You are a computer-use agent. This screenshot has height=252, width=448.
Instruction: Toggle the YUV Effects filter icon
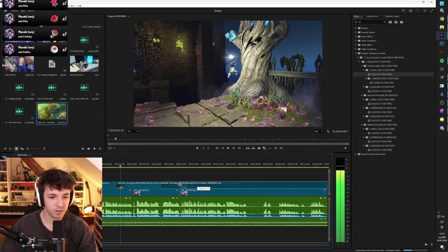[x=401, y=22]
